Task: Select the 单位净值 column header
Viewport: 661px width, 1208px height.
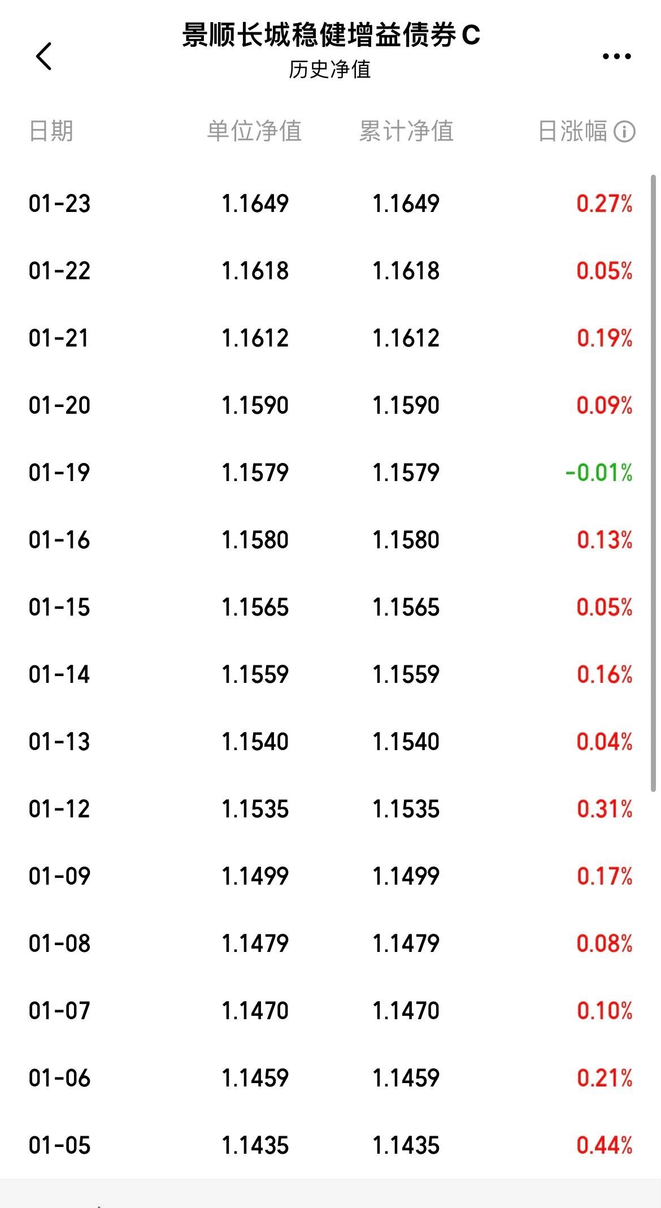Action: coord(254,131)
